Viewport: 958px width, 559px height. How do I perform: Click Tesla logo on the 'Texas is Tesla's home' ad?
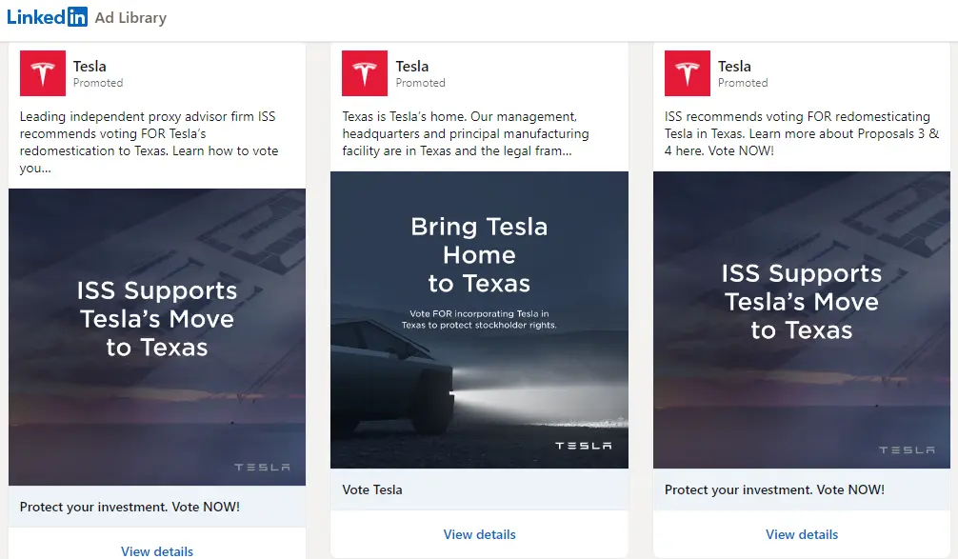365,74
